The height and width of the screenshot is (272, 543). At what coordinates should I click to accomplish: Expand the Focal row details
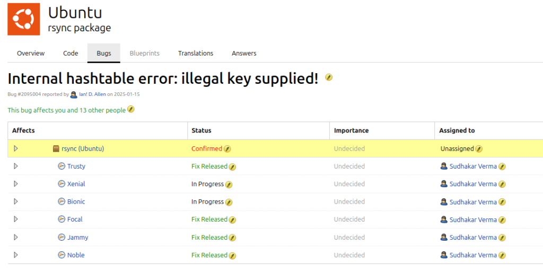pyautogui.click(x=16, y=219)
